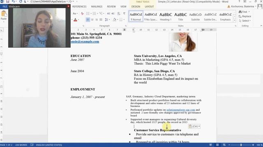This screenshot has width=263, height=147.
Task: Expand the Styles gallery More arrow
Action: pos(235,20)
